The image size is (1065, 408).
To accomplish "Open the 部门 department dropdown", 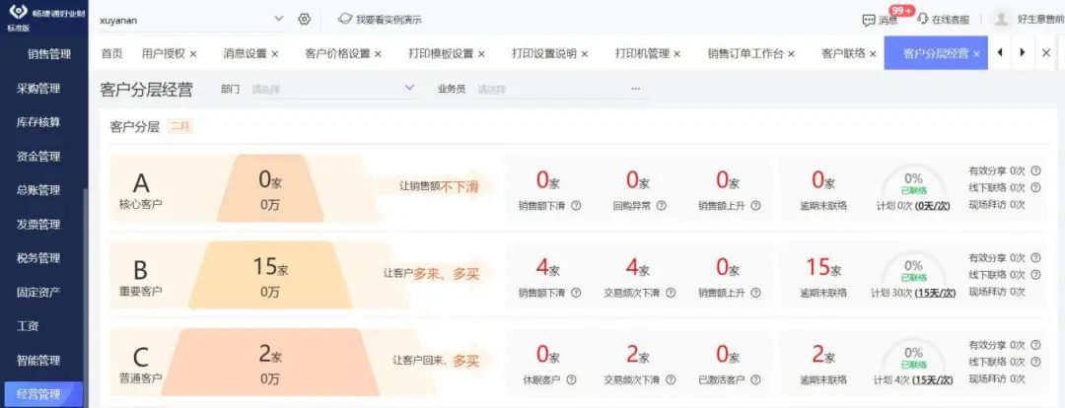I will 410,89.
